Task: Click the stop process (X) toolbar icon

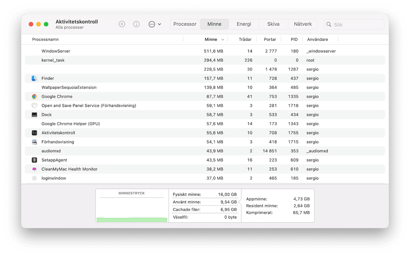Action: coord(122,24)
